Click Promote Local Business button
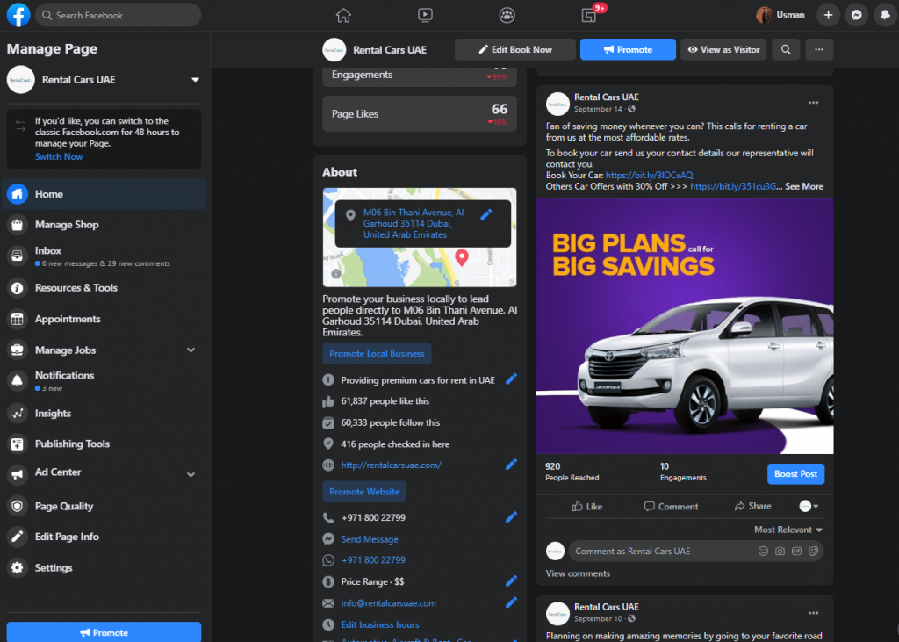 (x=377, y=353)
